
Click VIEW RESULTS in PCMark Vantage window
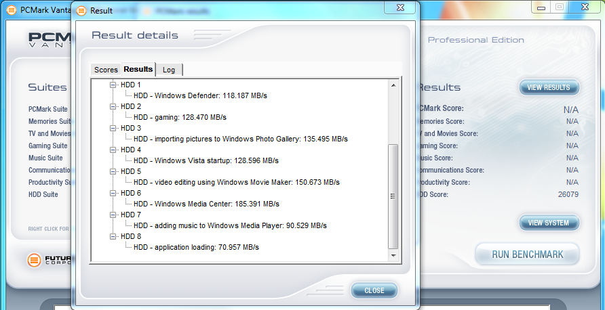(x=549, y=87)
